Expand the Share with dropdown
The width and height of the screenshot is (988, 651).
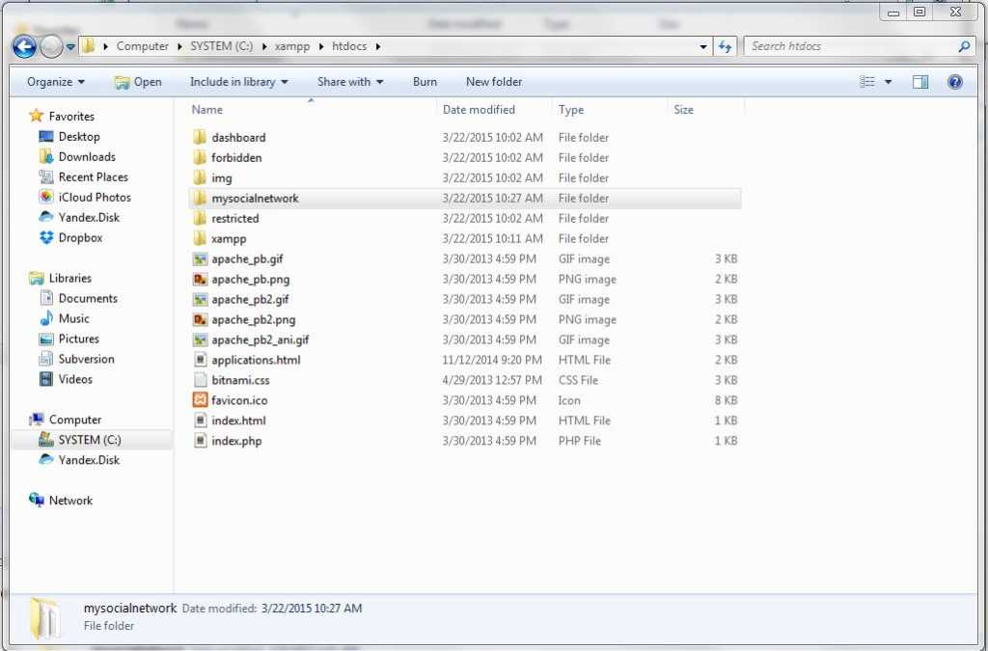[x=349, y=82]
